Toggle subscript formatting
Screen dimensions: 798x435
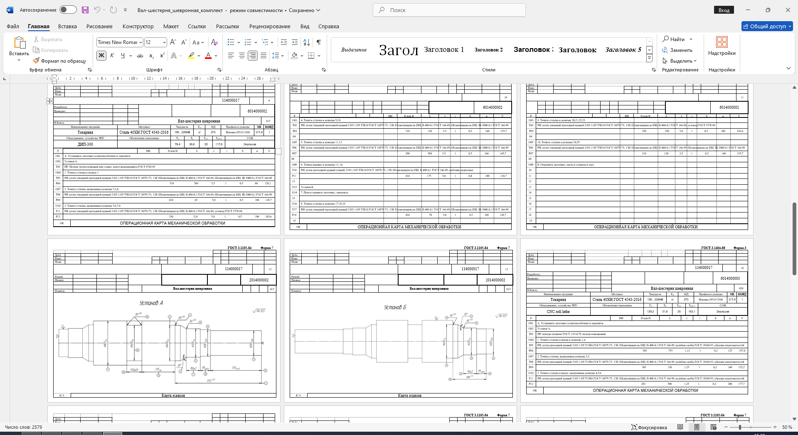click(151, 56)
